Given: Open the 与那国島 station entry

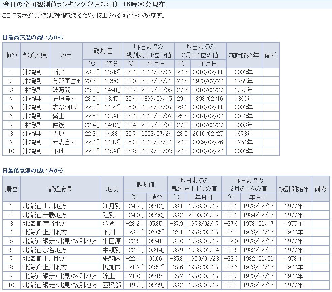Looking at the screenshot, I should pyautogui.click(x=65, y=81).
